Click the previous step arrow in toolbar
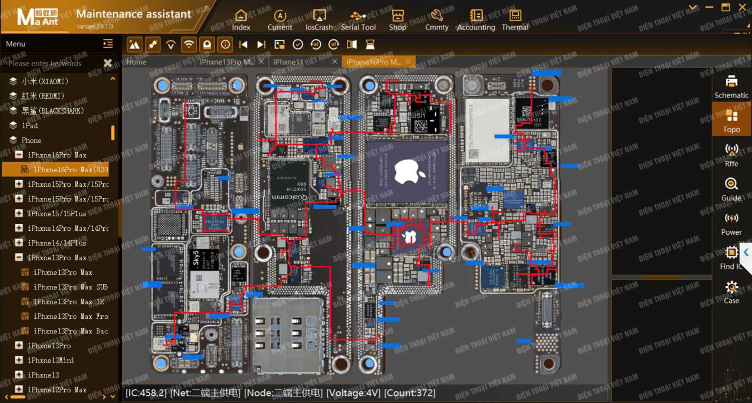This screenshot has width=752, height=403. coord(244,45)
